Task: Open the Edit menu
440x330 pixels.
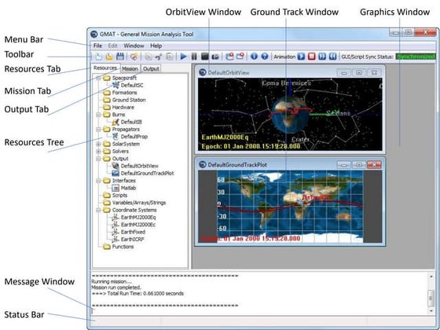Action: (113, 46)
